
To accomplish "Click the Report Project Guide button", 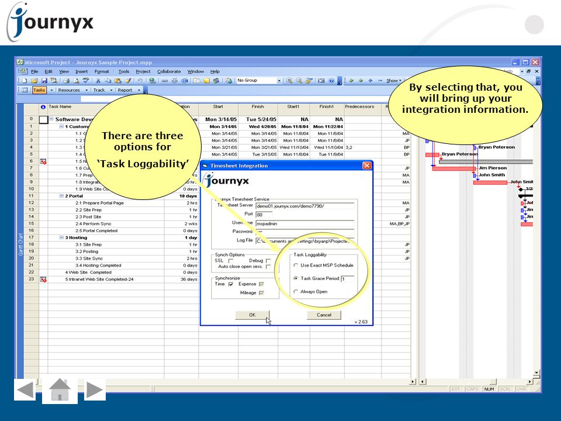I will pyautogui.click(x=125, y=90).
